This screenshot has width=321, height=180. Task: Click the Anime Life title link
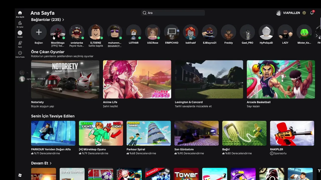point(110,102)
